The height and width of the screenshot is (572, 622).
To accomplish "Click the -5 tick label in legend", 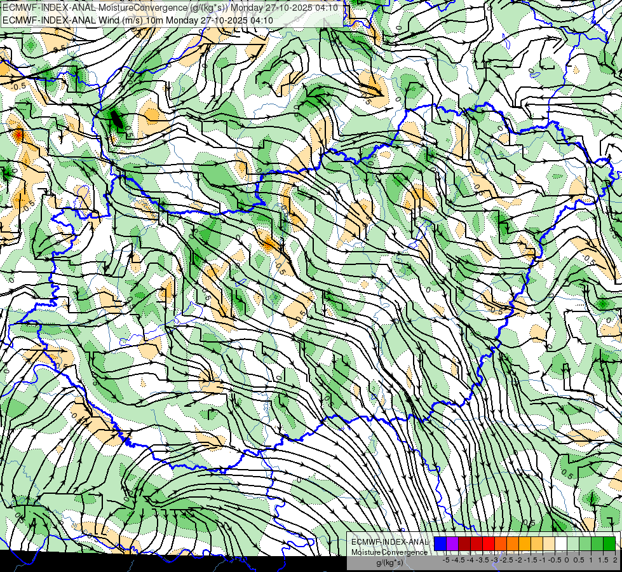I will click(x=446, y=560).
